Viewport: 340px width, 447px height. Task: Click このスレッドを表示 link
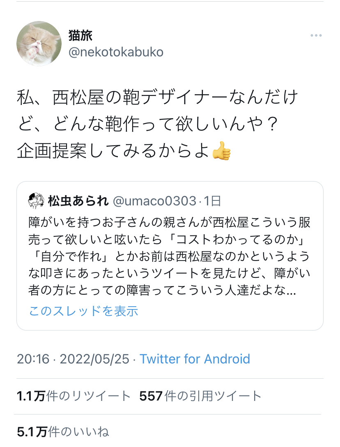pyautogui.click(x=83, y=311)
